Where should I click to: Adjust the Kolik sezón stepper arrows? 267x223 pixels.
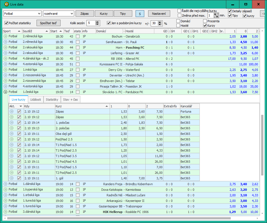pyautogui.click(x=97, y=23)
